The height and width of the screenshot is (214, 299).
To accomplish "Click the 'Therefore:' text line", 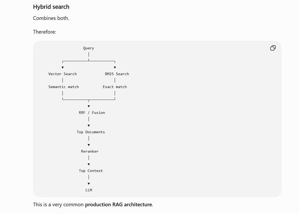I will [x=44, y=32].
